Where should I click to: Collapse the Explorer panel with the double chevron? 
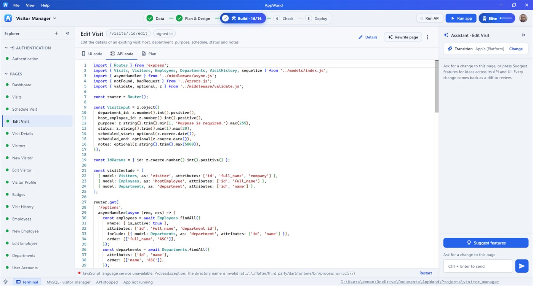(x=67, y=33)
